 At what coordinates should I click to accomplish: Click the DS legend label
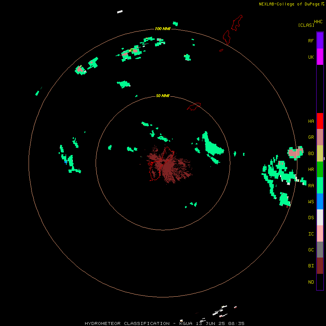pos(311,218)
